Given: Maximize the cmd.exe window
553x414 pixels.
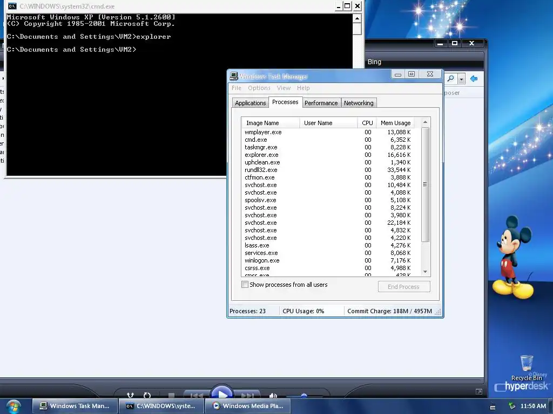Looking at the screenshot, I should coord(347,6).
